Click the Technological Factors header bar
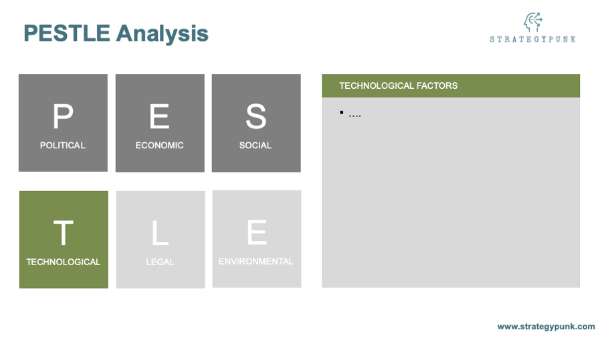The image size is (602, 338). click(451, 86)
